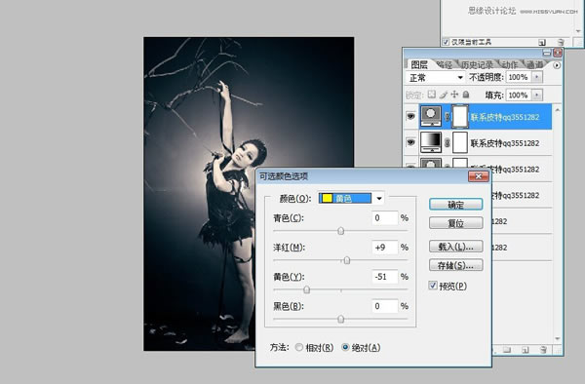Expand the 不透明度 opacity slider arrow
This screenshot has height=384, width=585.
tap(537, 77)
